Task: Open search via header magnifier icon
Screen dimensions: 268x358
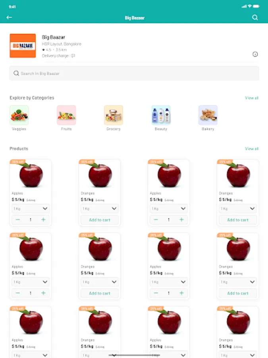Action: (255, 18)
